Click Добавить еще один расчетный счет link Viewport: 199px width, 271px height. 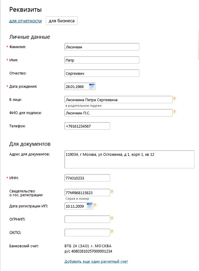click(96, 262)
